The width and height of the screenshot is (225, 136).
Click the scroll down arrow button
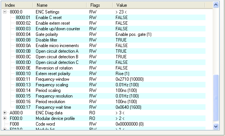(216, 126)
